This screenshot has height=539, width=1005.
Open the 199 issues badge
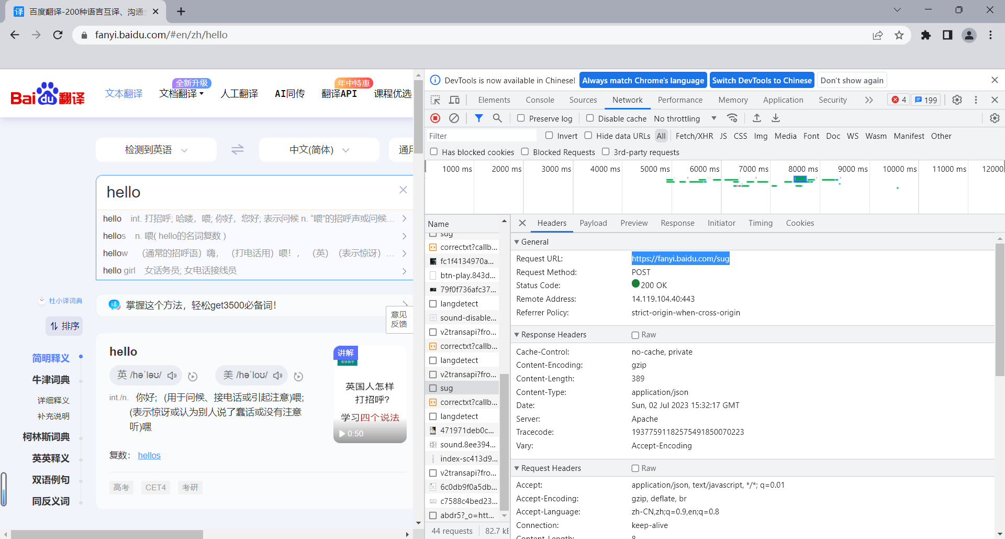[x=926, y=100]
